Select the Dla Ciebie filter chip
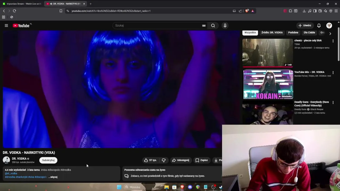Image resolution: width=340 pixels, height=191 pixels. [309, 33]
